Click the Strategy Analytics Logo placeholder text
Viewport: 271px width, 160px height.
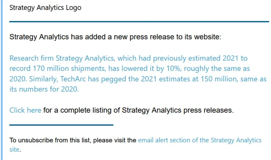tap(45, 8)
